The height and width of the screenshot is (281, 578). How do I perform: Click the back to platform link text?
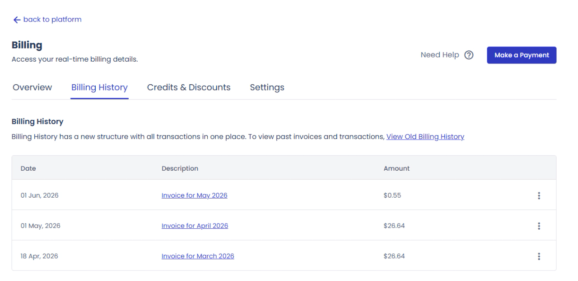point(52,19)
